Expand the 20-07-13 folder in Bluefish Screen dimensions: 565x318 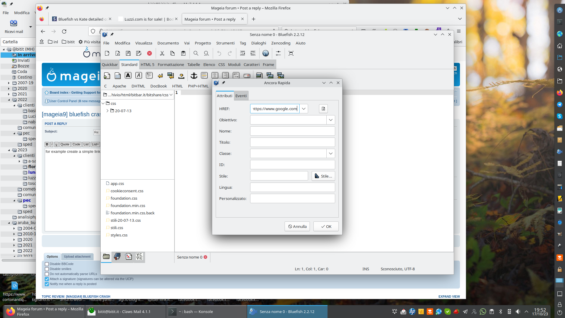107,111
